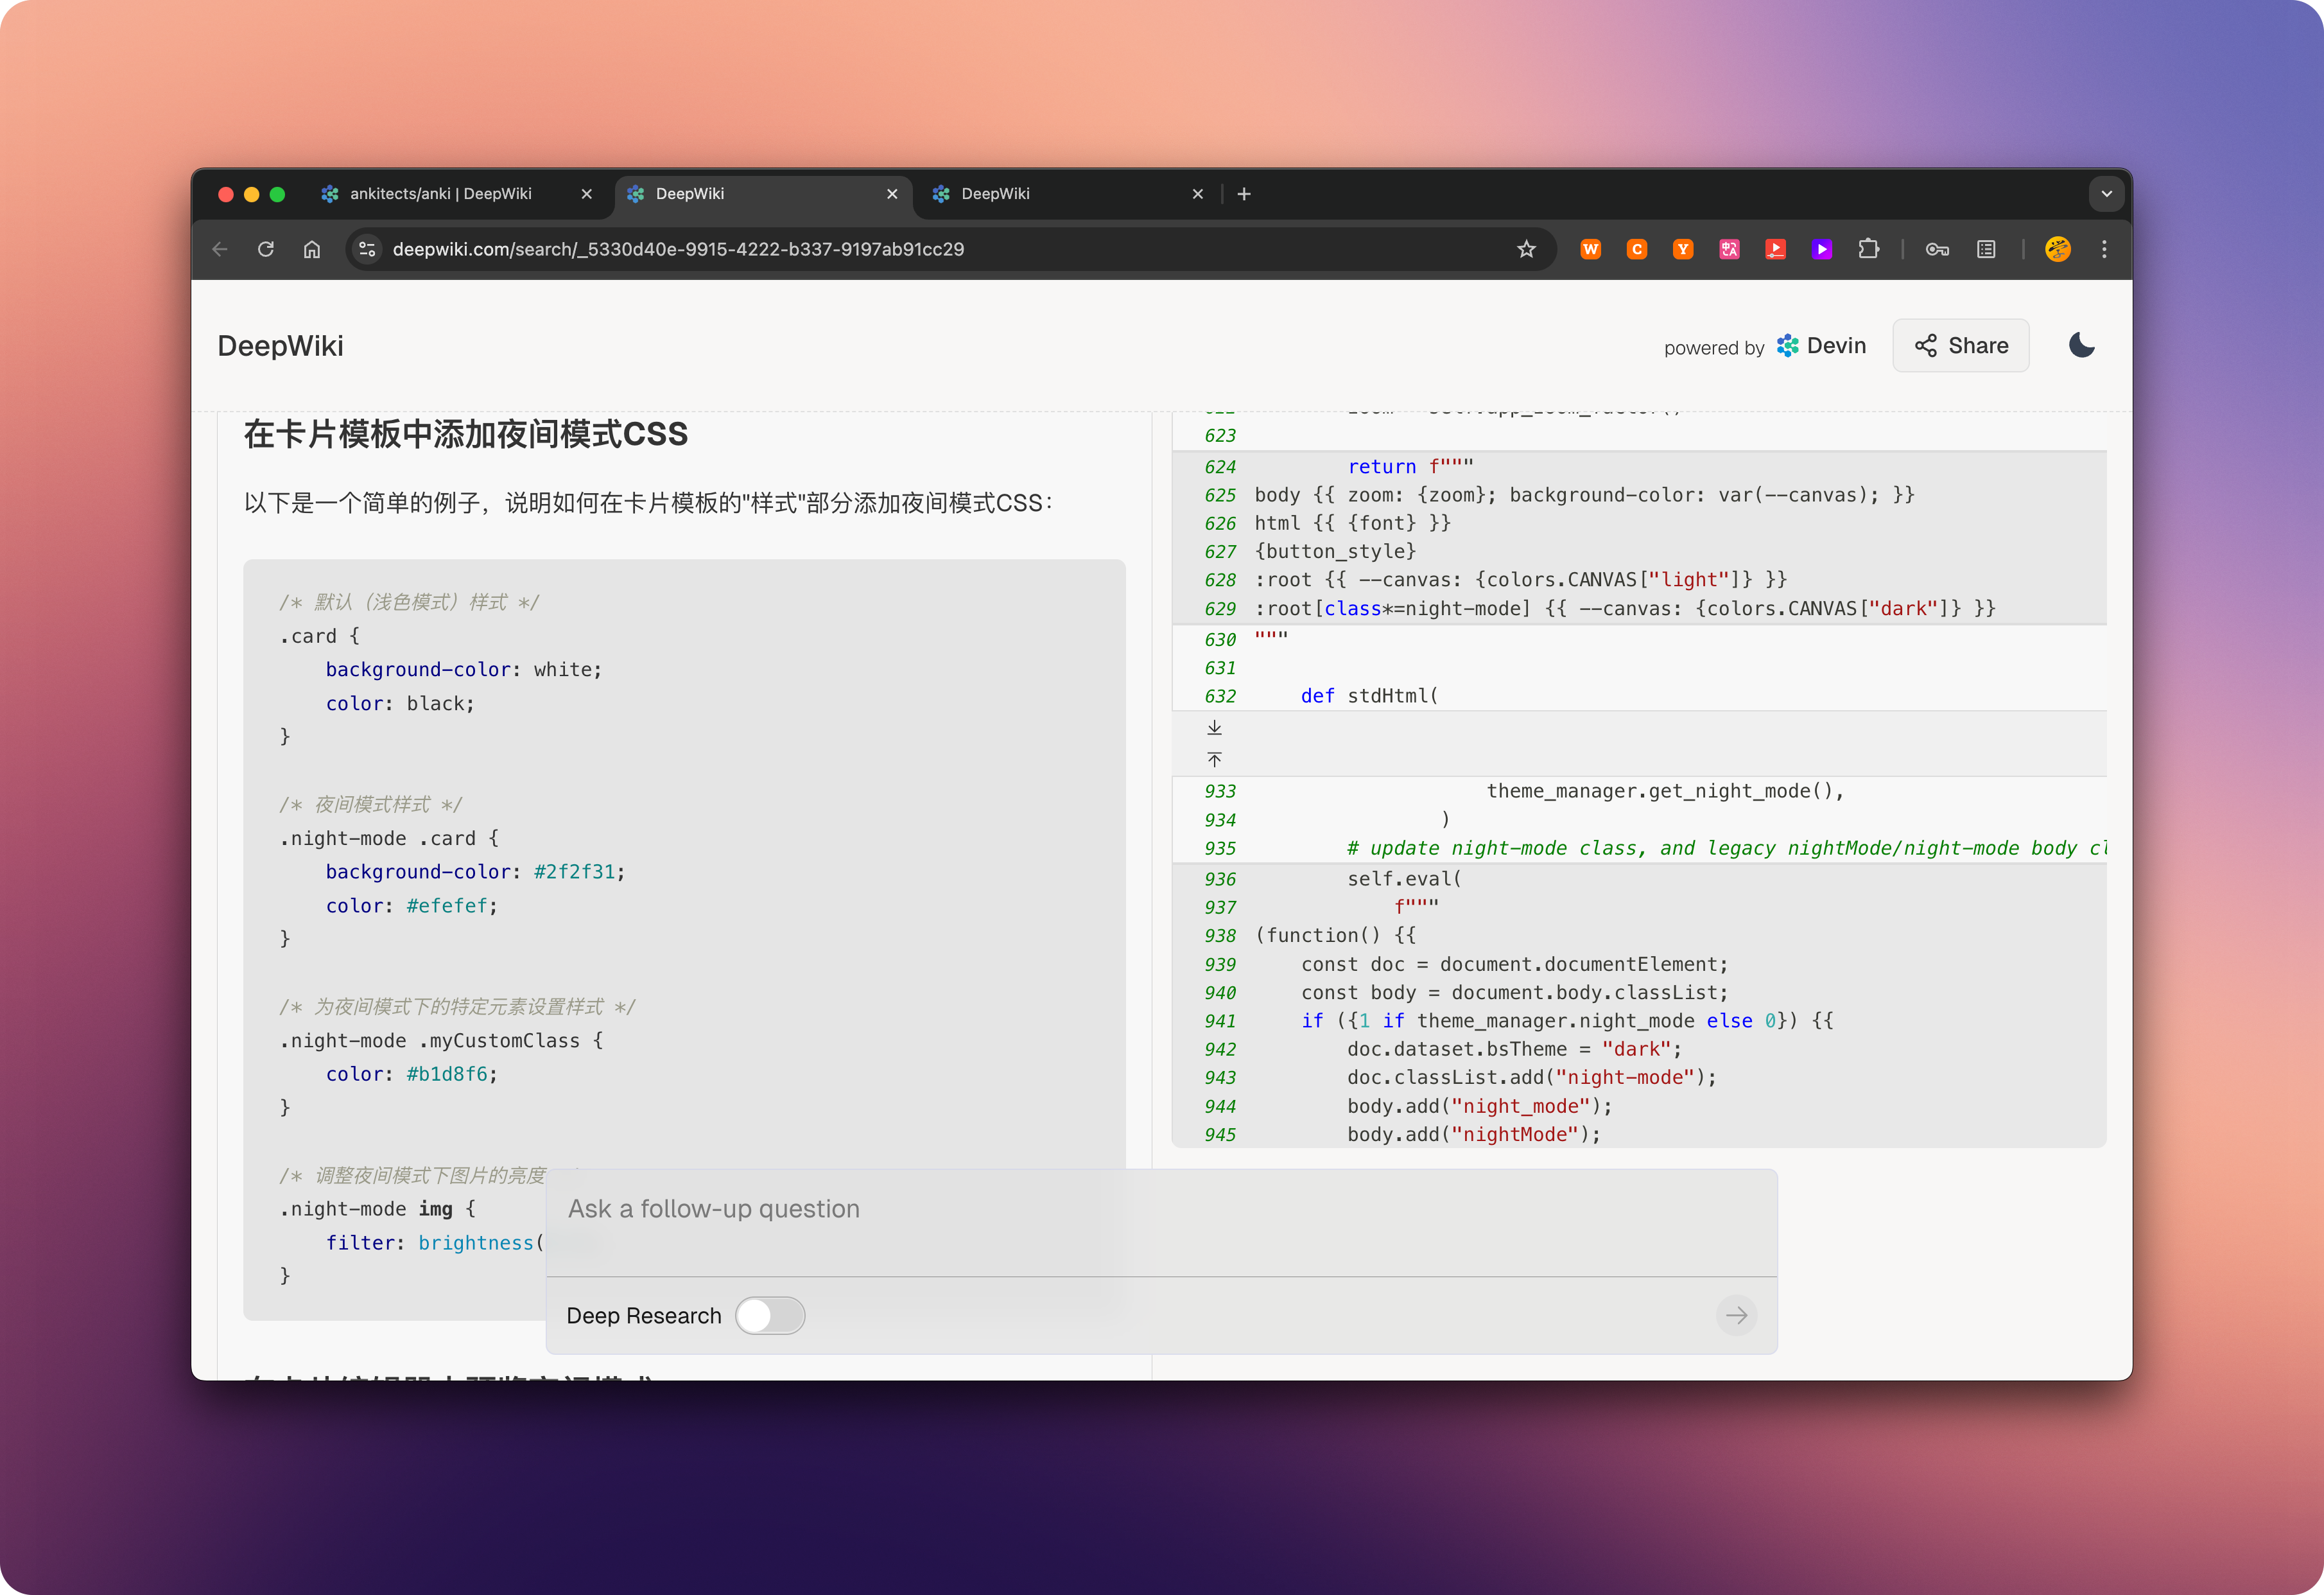Open the Devin link in the header
2324x1595 pixels.
click(x=1821, y=345)
